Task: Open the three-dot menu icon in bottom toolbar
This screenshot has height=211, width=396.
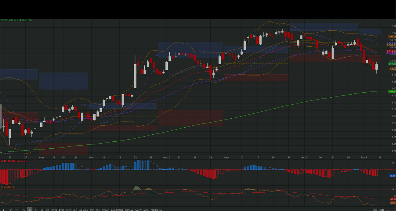Action: [x=3, y=210]
